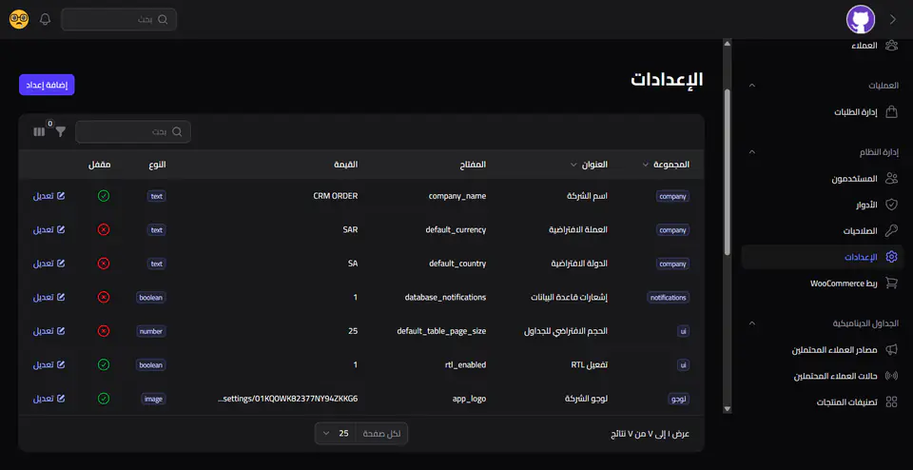913x470 pixels.
Task: Edit the app_logo setting
Action: [49, 399]
